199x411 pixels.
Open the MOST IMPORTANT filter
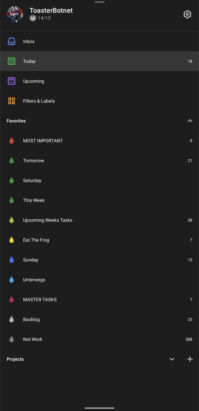point(99,141)
